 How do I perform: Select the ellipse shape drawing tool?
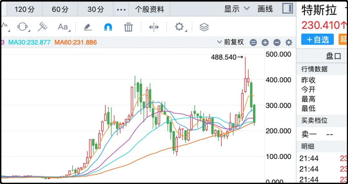[22, 27]
